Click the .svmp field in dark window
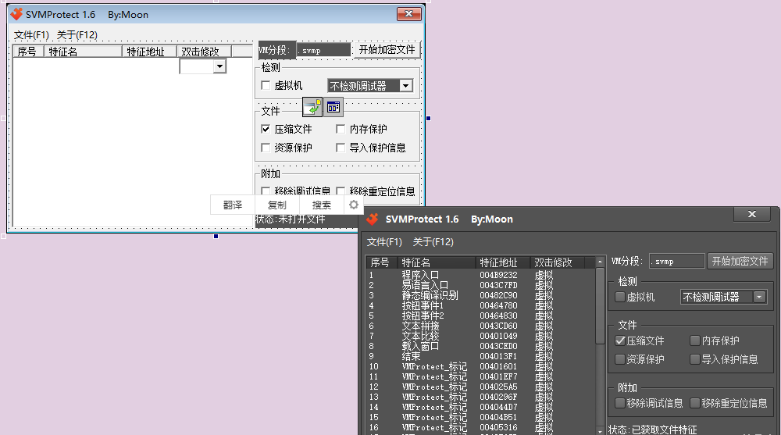Screen dimensions: 781x435 [x=676, y=261]
